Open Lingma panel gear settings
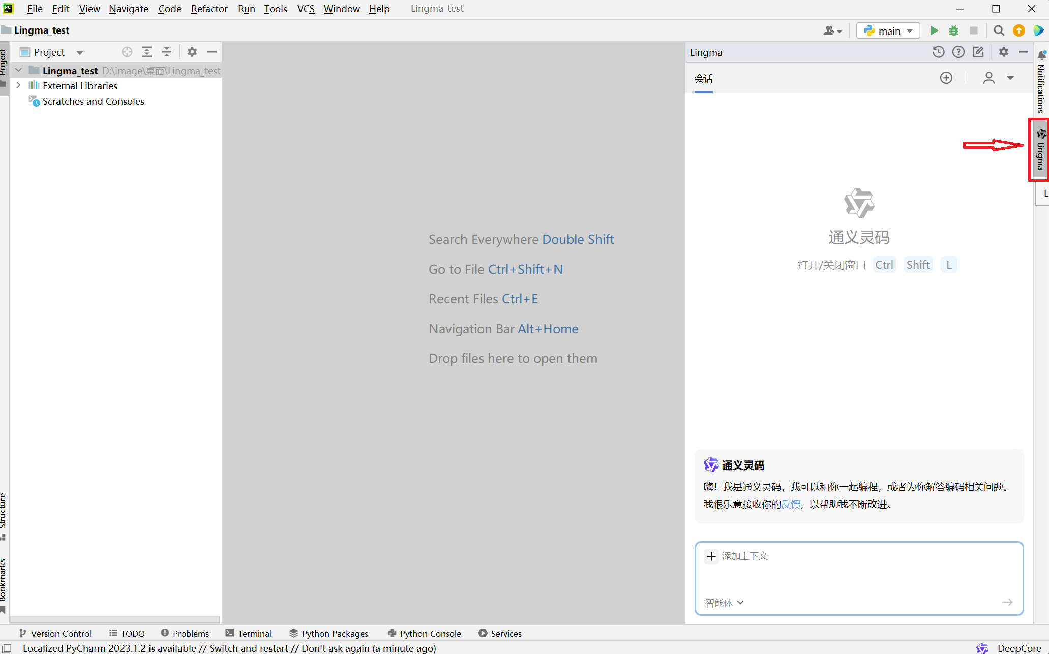The height and width of the screenshot is (654, 1049). click(x=1003, y=52)
